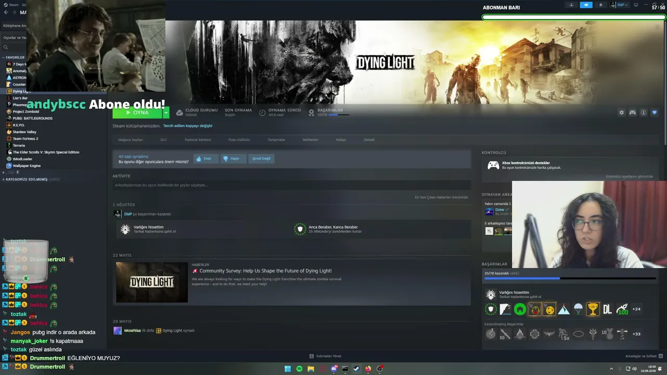This screenshot has width=667, height=375.
Task: Open the Rehberler tab
Action: pos(311,140)
